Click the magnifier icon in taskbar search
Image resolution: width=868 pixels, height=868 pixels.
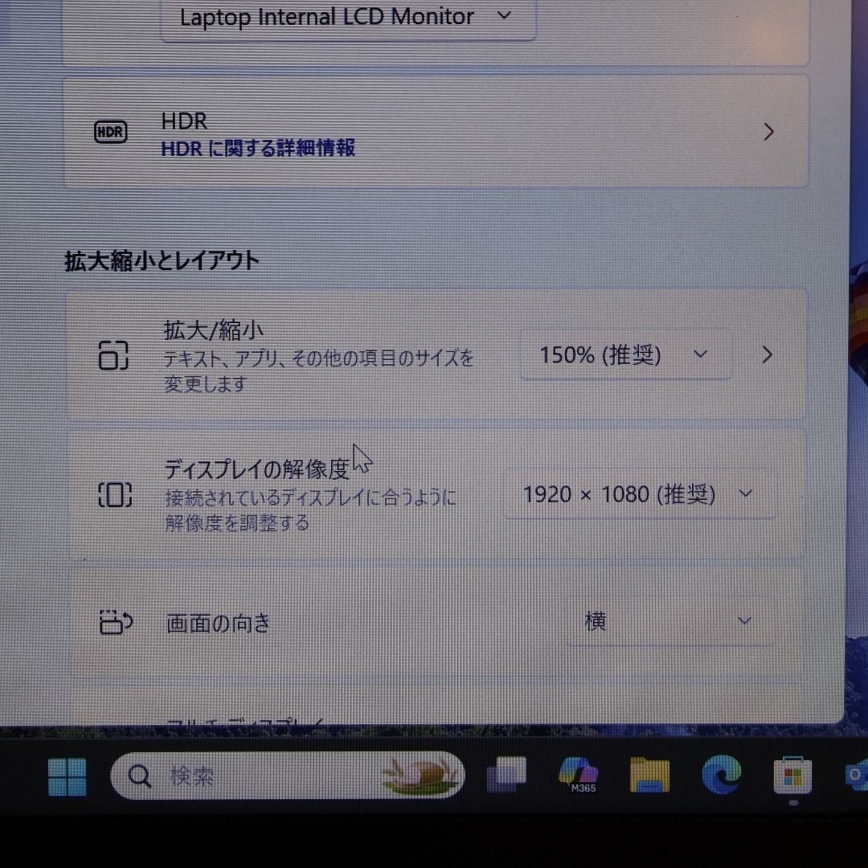click(140, 776)
